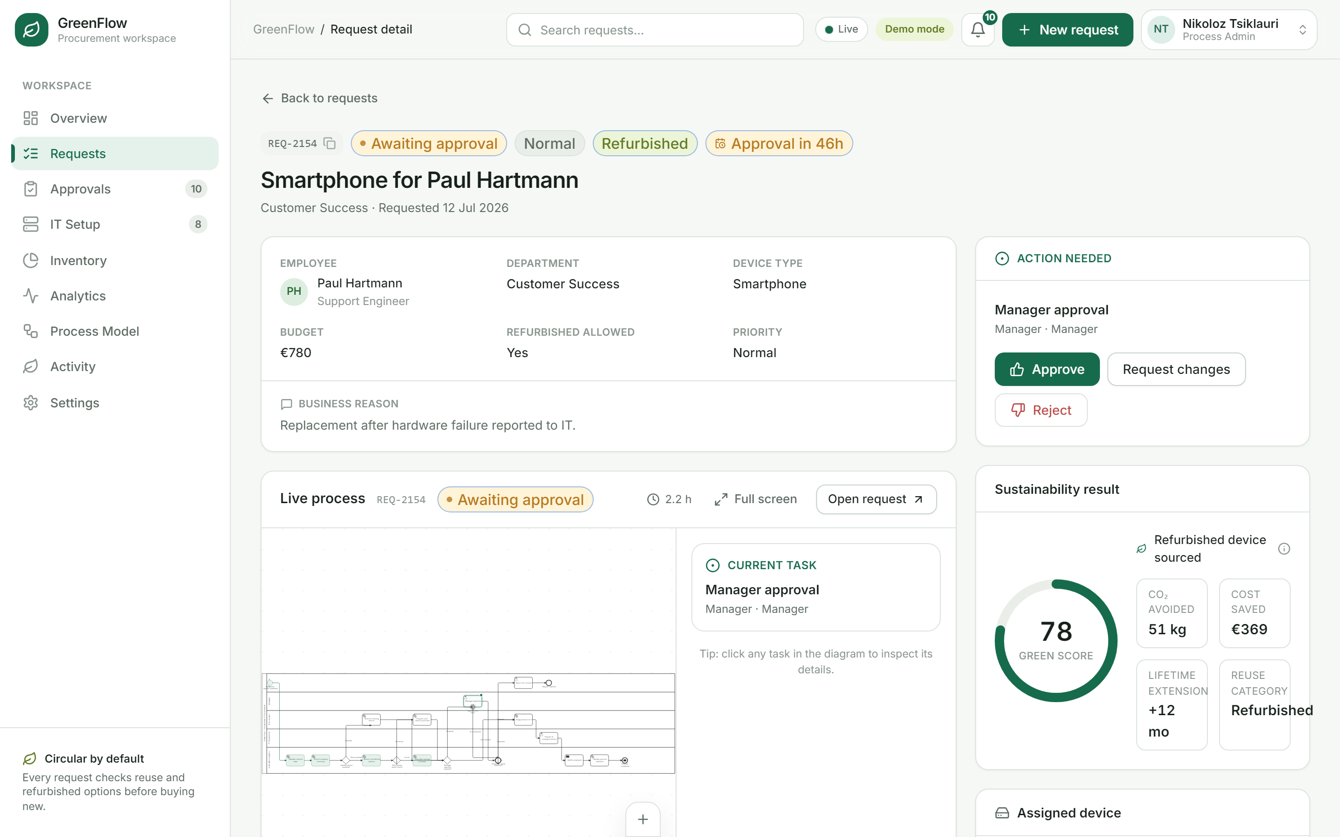
Task: Approve the manager approval
Action: point(1046,369)
